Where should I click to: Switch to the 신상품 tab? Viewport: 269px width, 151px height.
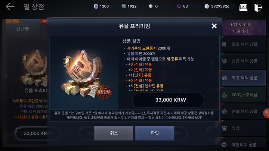click(x=23, y=29)
